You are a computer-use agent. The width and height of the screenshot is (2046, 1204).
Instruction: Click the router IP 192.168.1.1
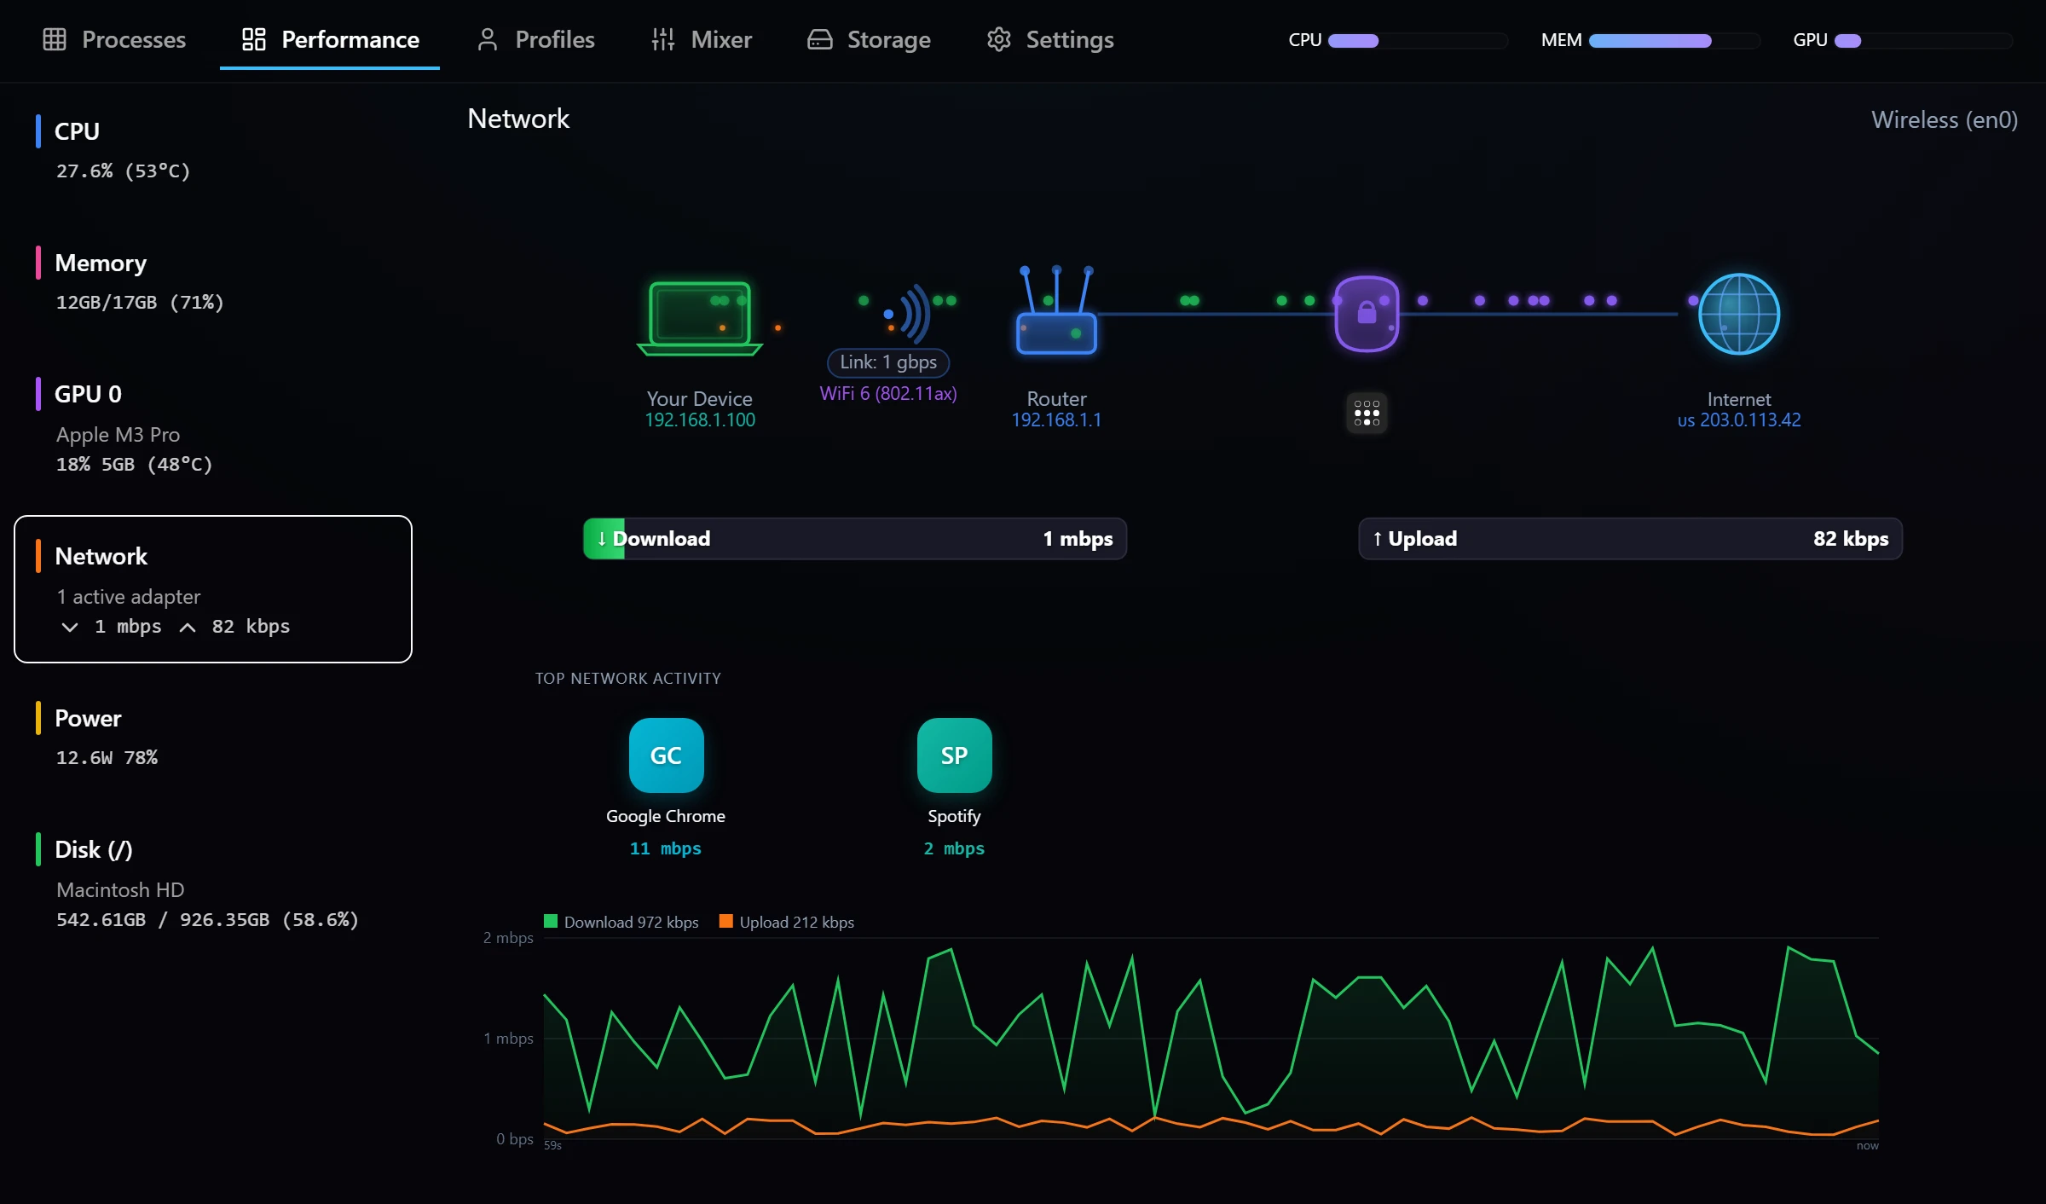click(x=1056, y=420)
